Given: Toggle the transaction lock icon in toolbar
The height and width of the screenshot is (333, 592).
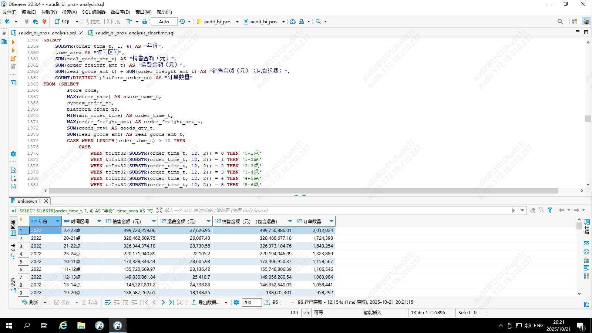Looking at the screenshot, I should (145, 21).
